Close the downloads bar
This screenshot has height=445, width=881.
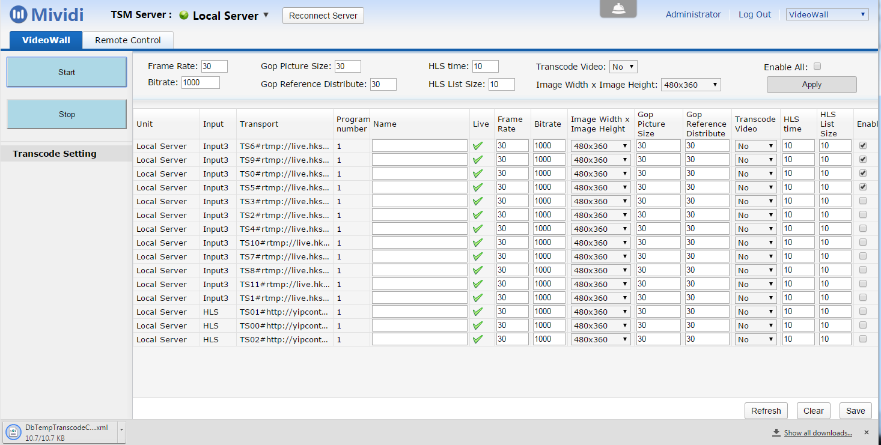pyautogui.click(x=866, y=432)
